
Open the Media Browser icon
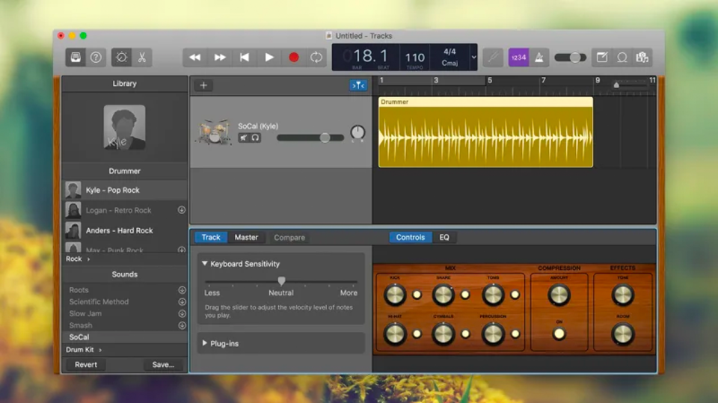tap(642, 58)
